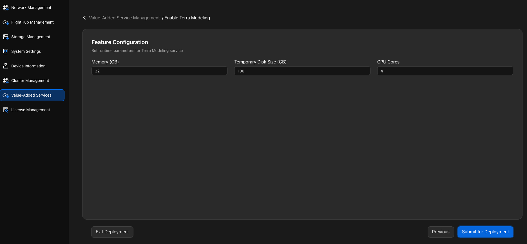Screen dimensions: 527x244
Task: Click the 'Temporary Disk Size (GB)' label
Action: pos(260,62)
